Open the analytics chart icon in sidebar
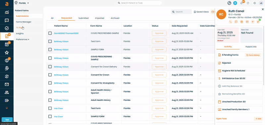 coord(7,12)
